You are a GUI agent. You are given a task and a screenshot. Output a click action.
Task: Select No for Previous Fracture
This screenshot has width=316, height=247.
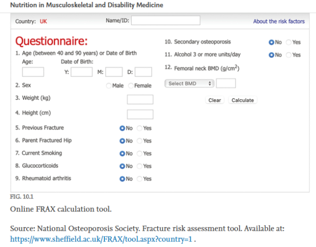tap(122, 128)
